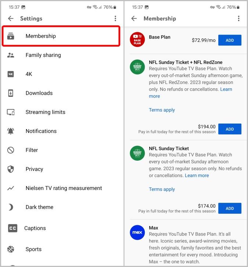Tap the Captions CC icon
Screen dimensions: 248x267
(x=12, y=228)
